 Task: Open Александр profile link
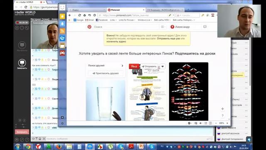pos(180,27)
